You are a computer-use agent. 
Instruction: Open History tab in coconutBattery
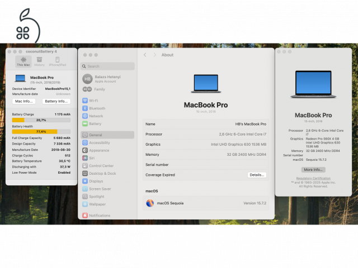coord(39,61)
